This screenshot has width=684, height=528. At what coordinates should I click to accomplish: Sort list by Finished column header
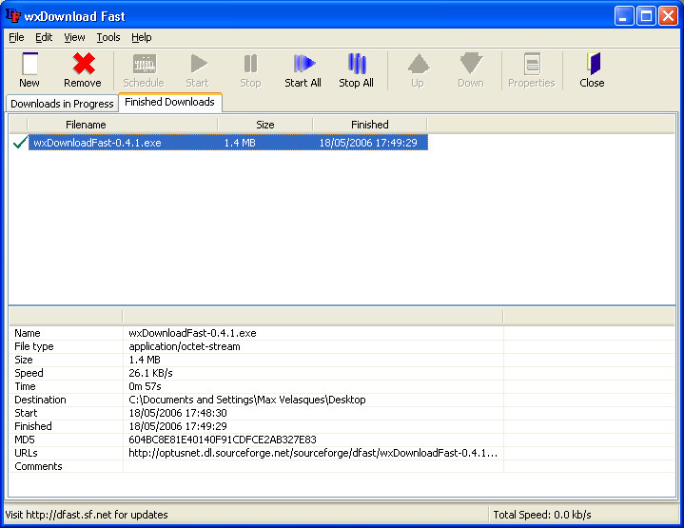click(370, 125)
